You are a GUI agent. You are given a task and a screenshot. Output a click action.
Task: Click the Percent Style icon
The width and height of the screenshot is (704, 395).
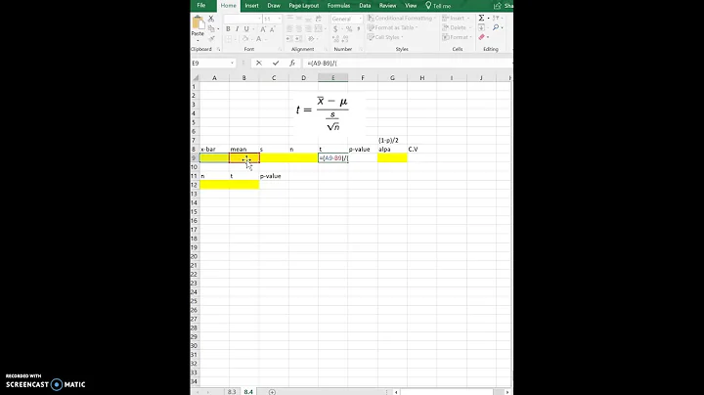point(349,28)
